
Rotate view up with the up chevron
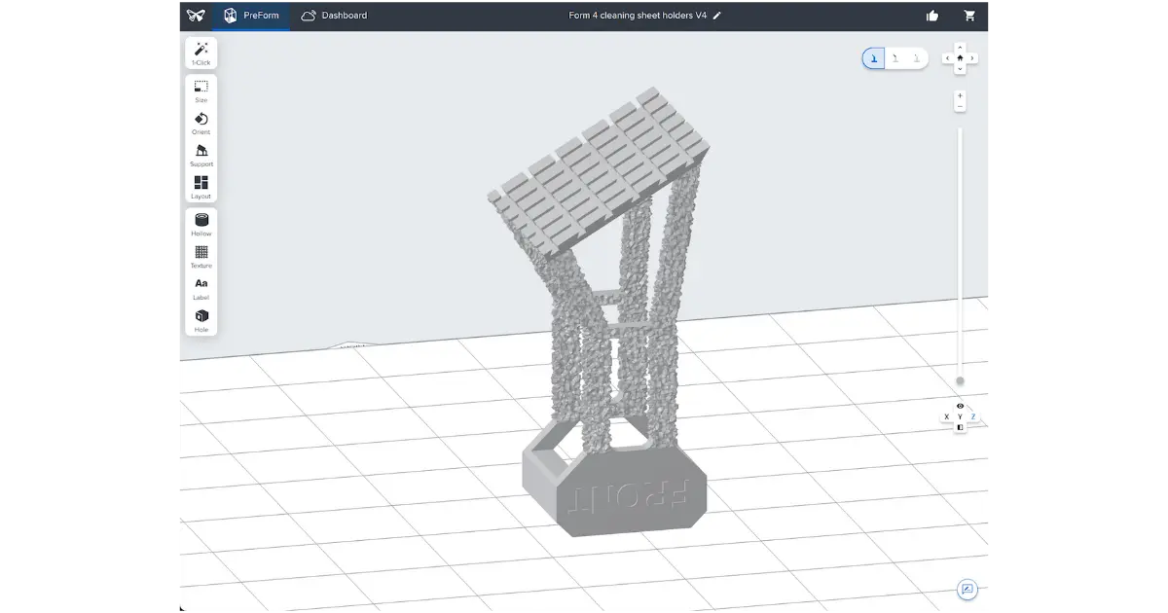pyautogui.click(x=961, y=47)
